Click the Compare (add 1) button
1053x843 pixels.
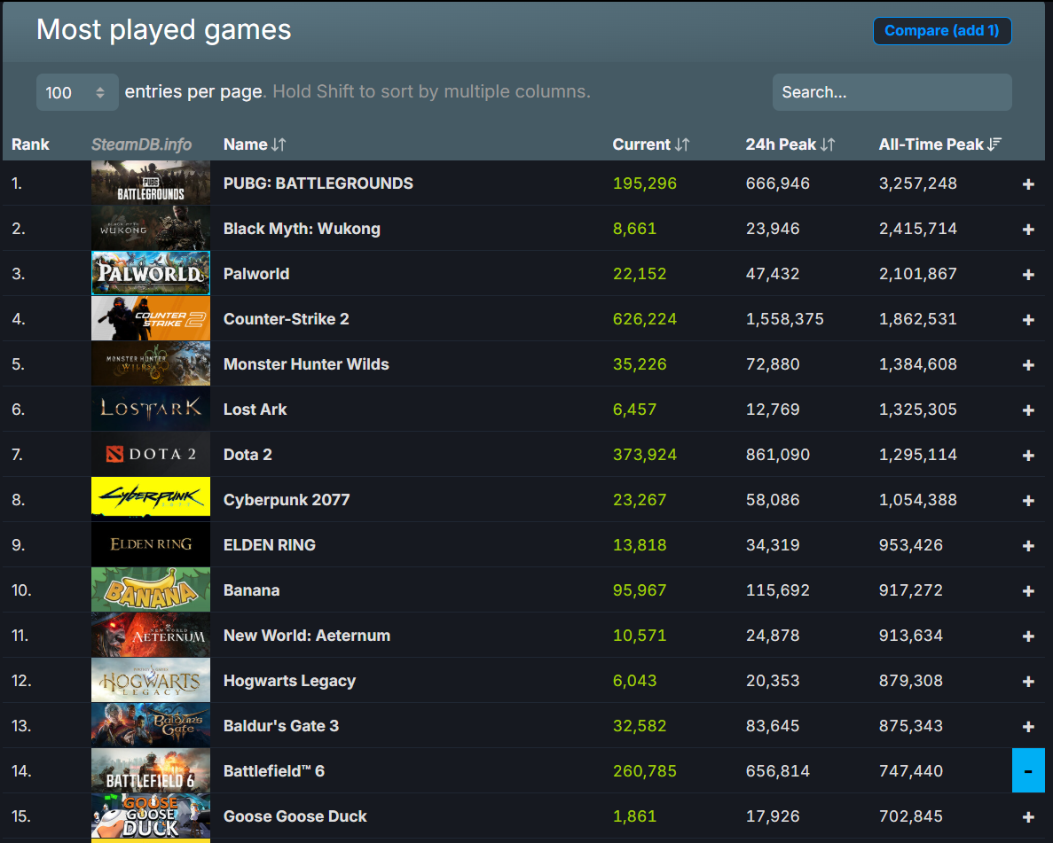[x=942, y=31]
